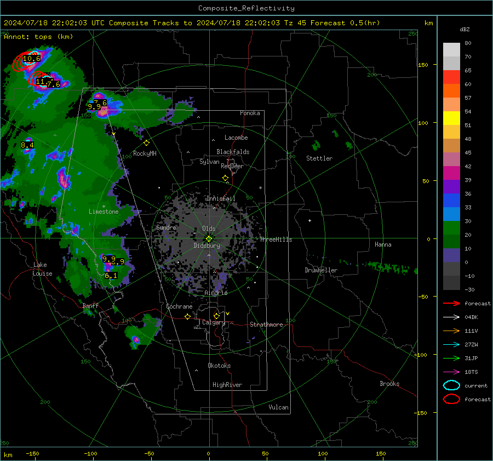493x461 pixels.
Task: Click the magenta 18TS arrow in legend
Action: pos(451,372)
